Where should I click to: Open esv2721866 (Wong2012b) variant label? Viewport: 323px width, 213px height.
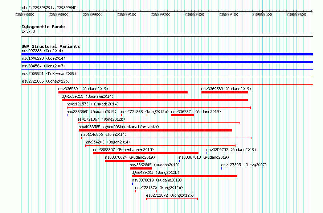(x=46, y=81)
